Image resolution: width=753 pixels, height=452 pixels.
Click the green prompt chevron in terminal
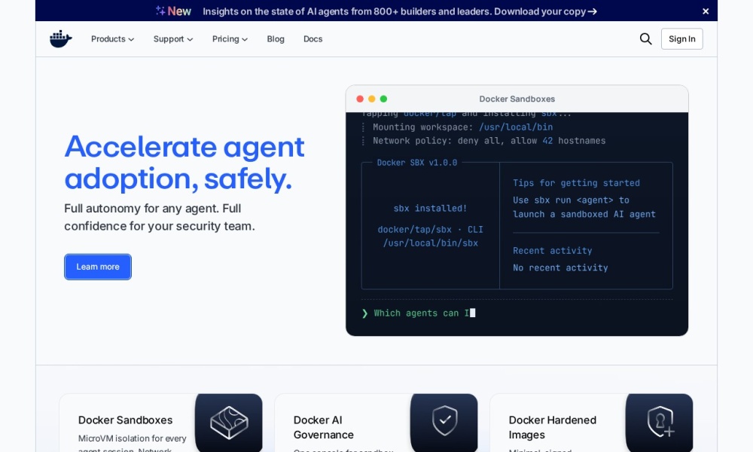[364, 313]
